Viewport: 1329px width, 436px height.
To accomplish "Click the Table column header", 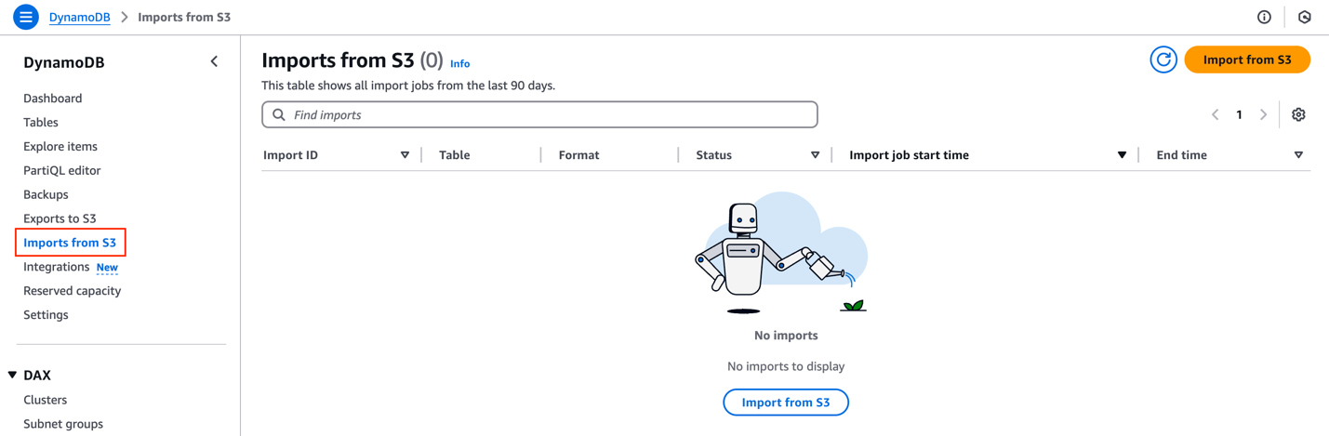I will pyautogui.click(x=455, y=155).
